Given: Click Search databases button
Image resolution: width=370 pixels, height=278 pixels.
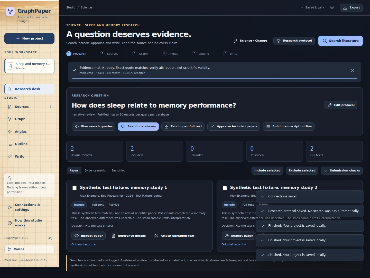Looking at the screenshot, I should (138, 127).
